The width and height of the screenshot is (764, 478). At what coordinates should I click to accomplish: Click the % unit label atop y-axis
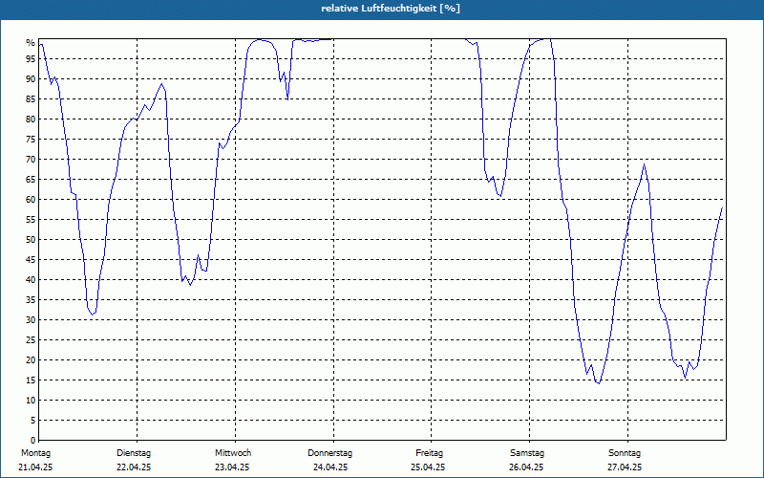31,43
